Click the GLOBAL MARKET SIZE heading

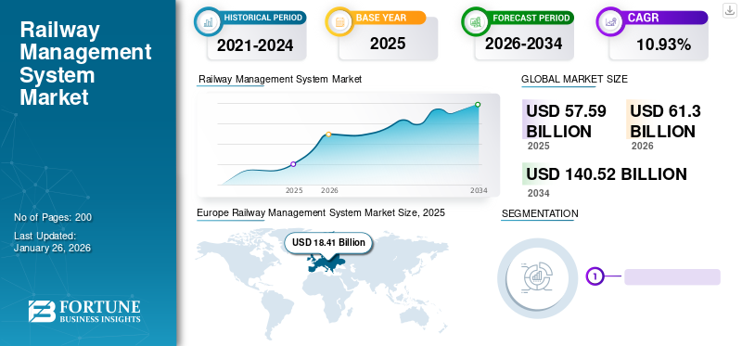(x=574, y=79)
